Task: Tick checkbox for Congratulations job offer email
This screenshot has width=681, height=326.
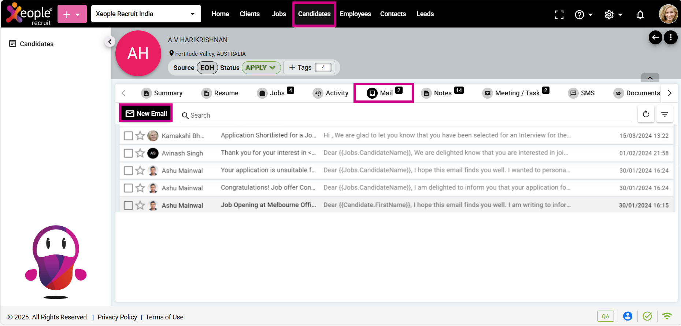Action: tap(128, 188)
